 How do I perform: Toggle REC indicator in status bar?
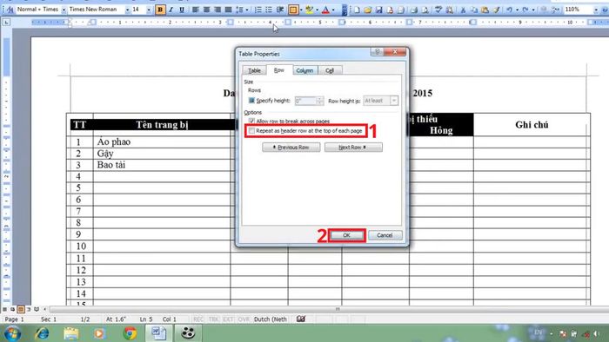point(198,319)
